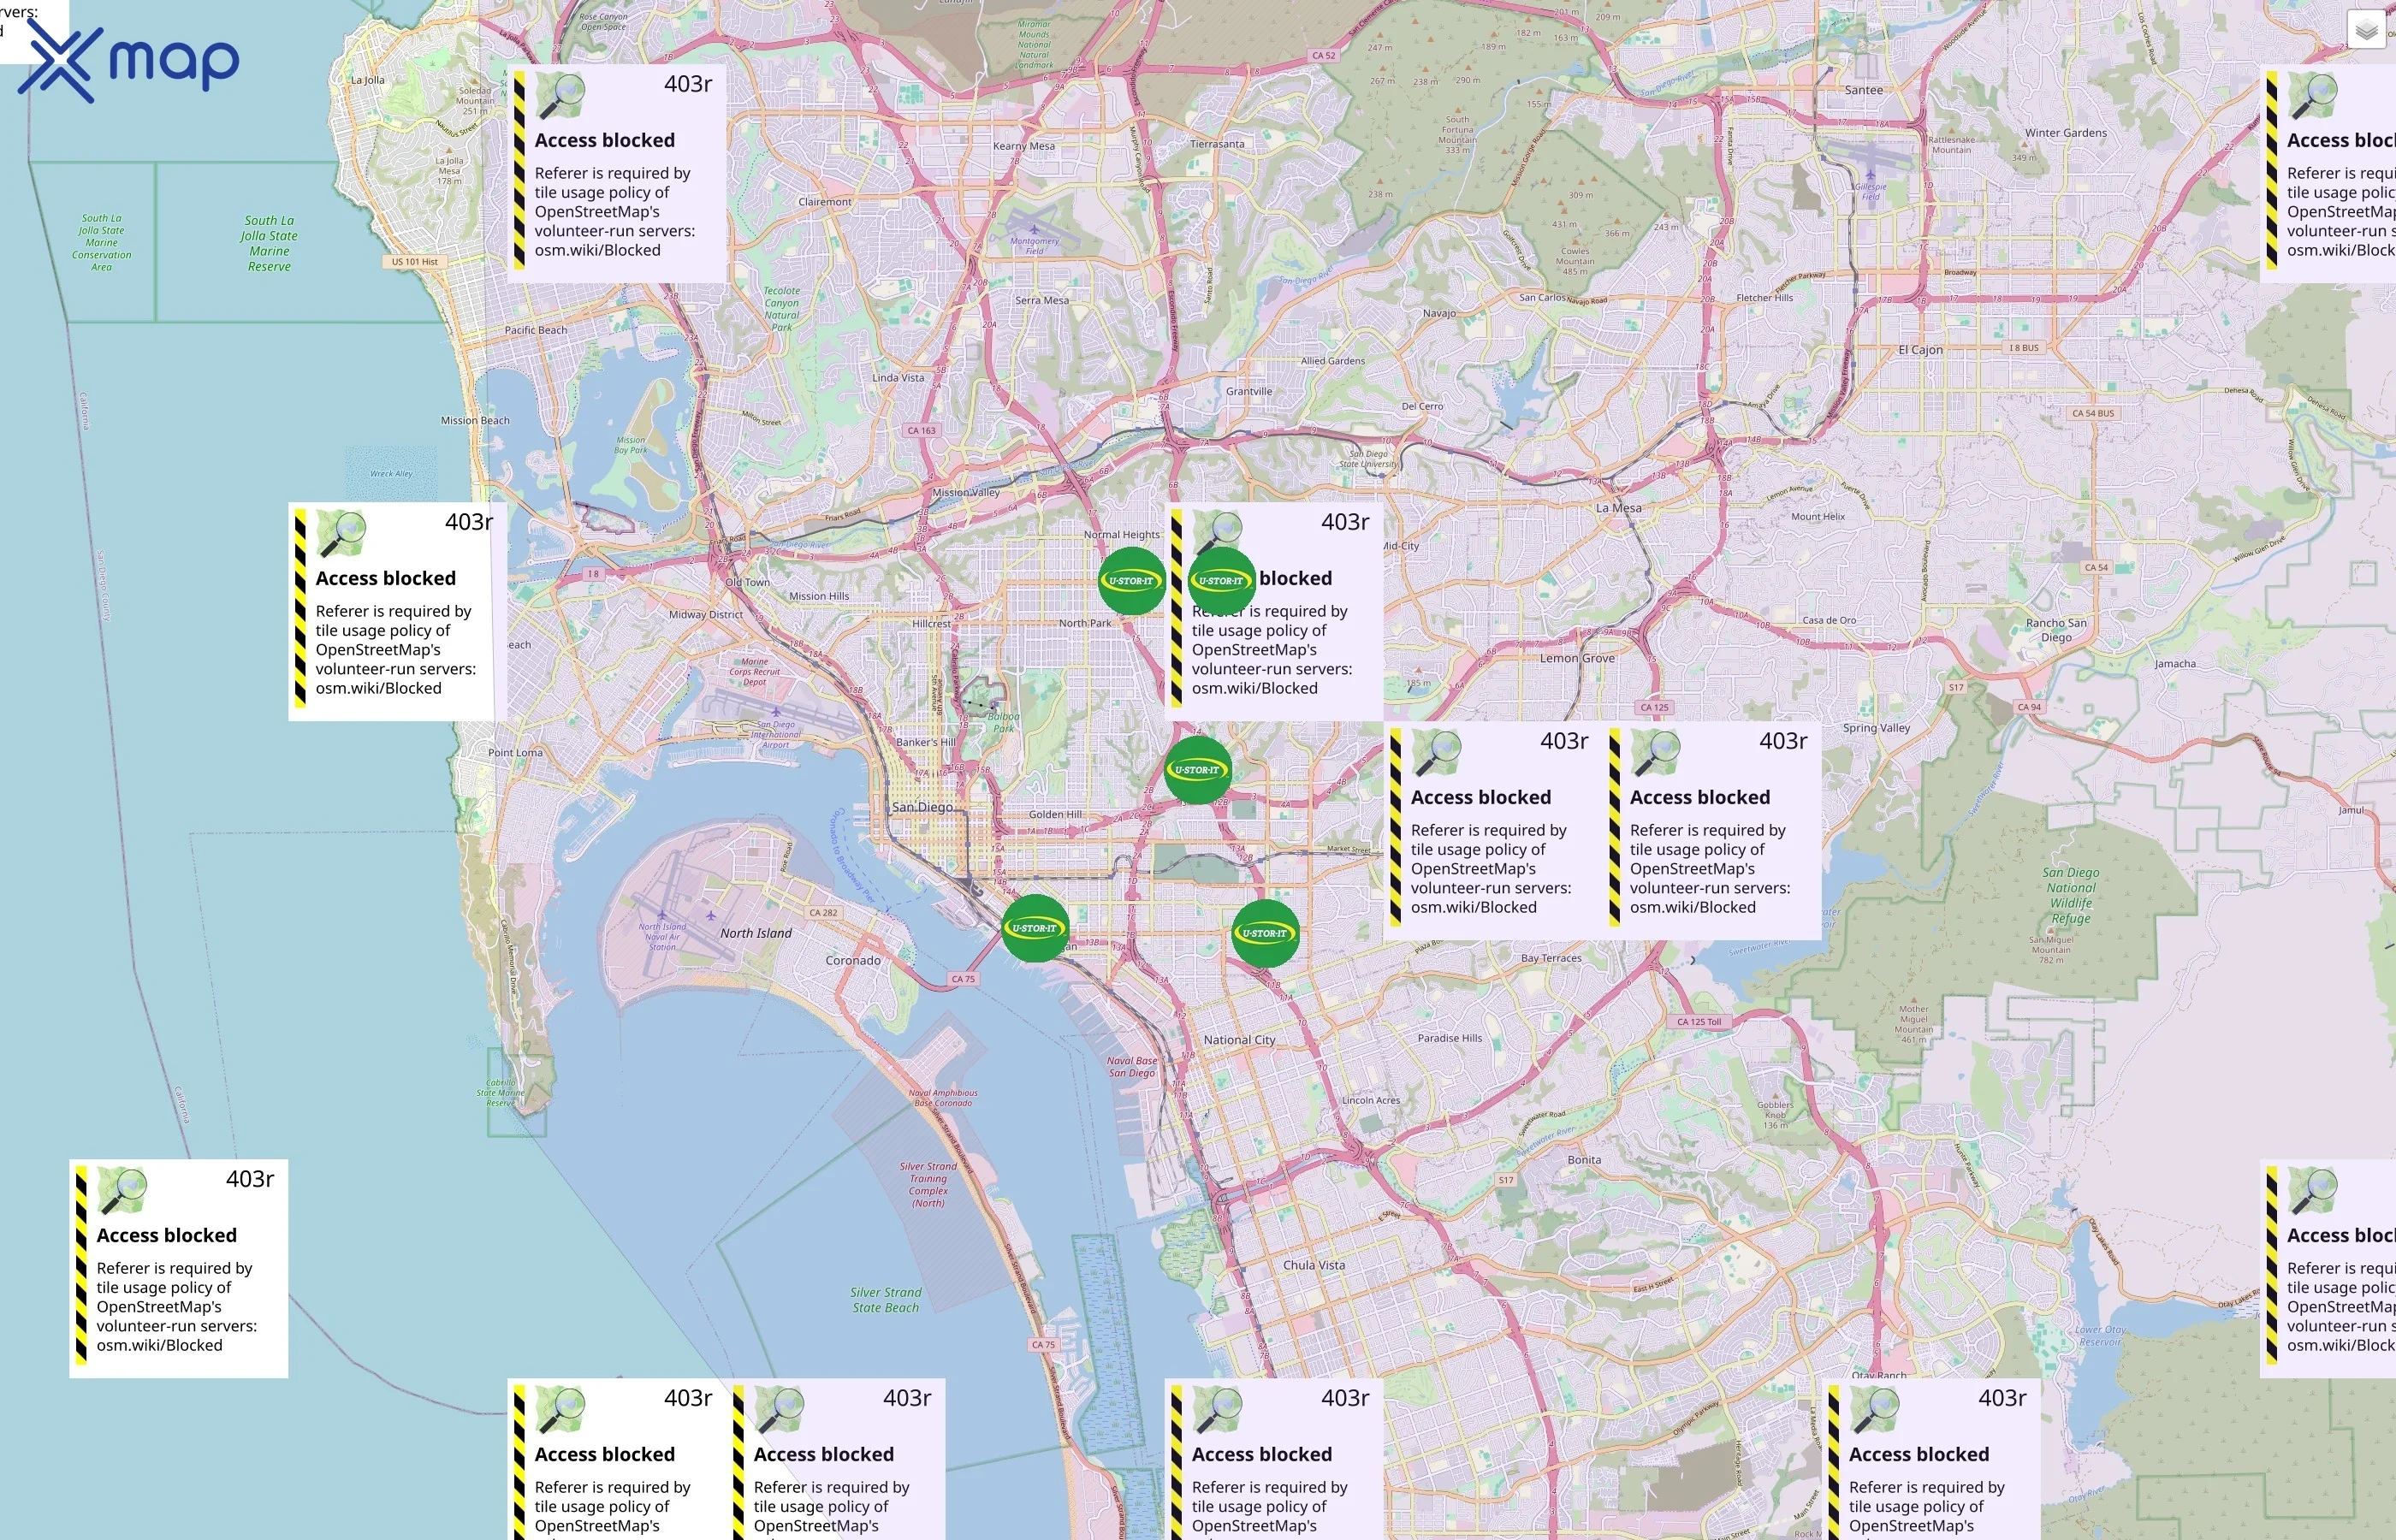Select U-STOR-IT marker northeast of Golden Hill
The height and width of the screenshot is (1540, 2396).
pos(1197,770)
